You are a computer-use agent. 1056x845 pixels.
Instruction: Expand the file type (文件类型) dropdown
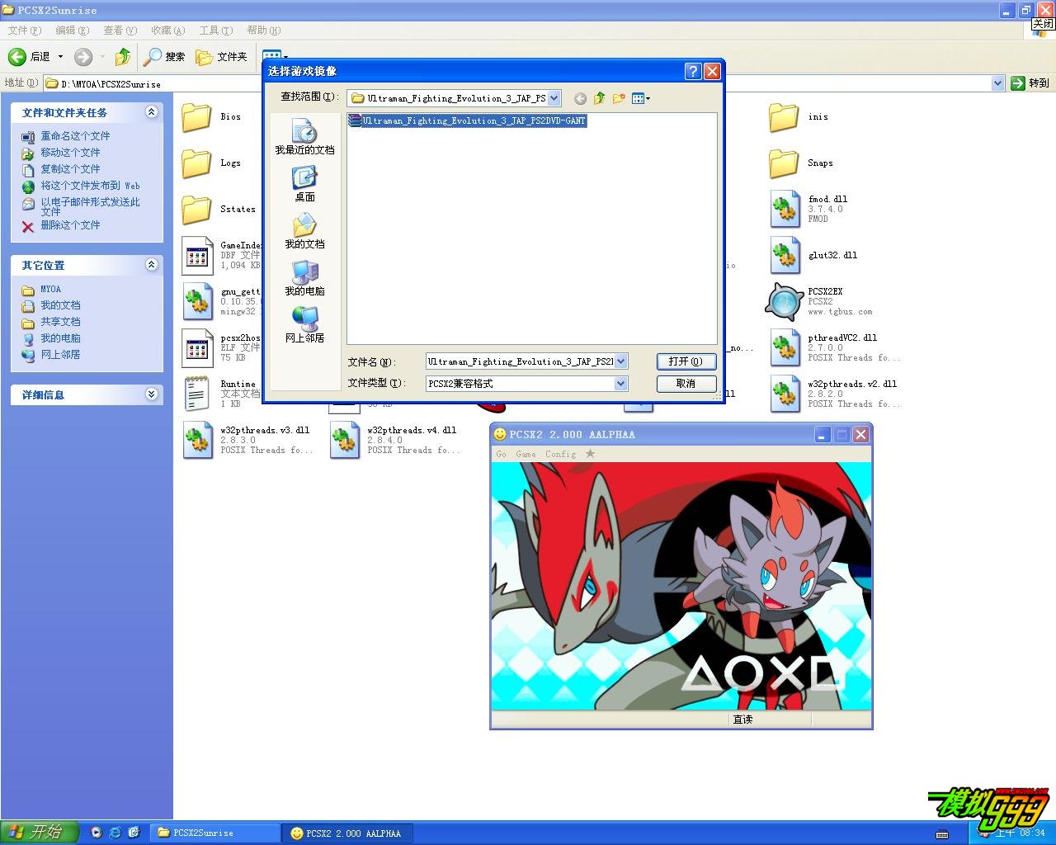621,384
